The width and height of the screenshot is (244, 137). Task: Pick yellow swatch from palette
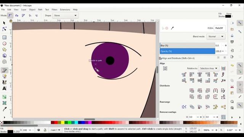[63, 123]
